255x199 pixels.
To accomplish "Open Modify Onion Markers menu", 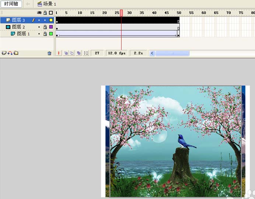I will click(86, 53).
